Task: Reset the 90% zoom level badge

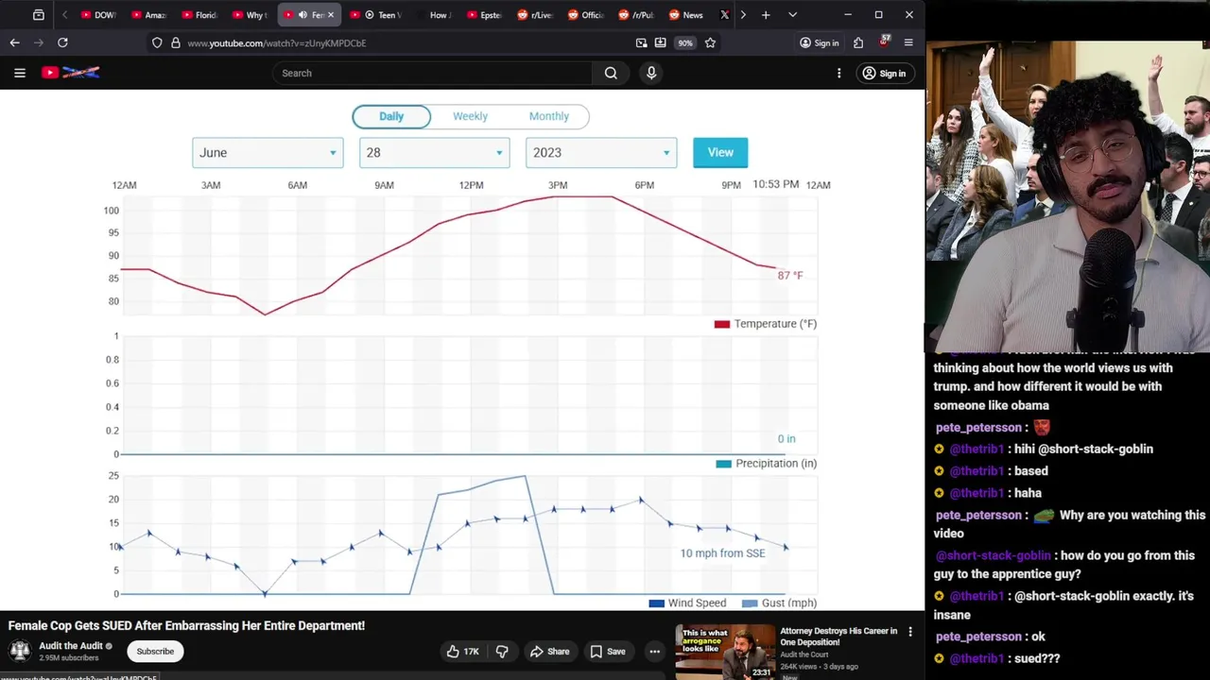Action: 684,42
